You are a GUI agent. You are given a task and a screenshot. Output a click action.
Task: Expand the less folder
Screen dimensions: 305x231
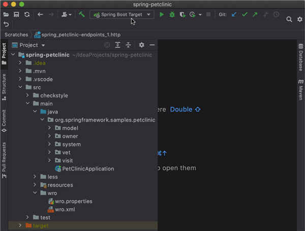point(35,177)
